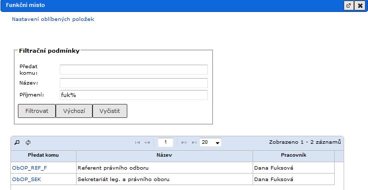Click the Filtrovat button
The image size is (368, 190).
click(37, 111)
